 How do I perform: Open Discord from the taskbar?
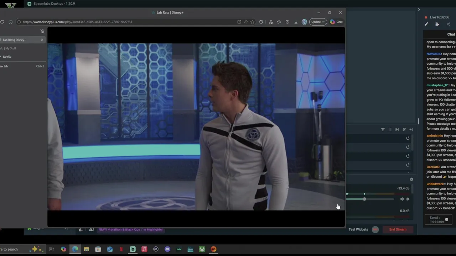coord(167,249)
